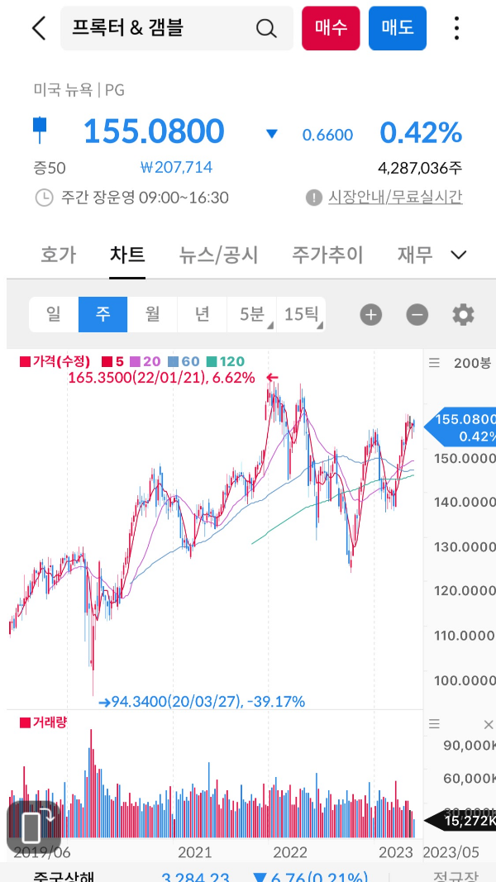Zoom out the chart with minus icon

[417, 315]
